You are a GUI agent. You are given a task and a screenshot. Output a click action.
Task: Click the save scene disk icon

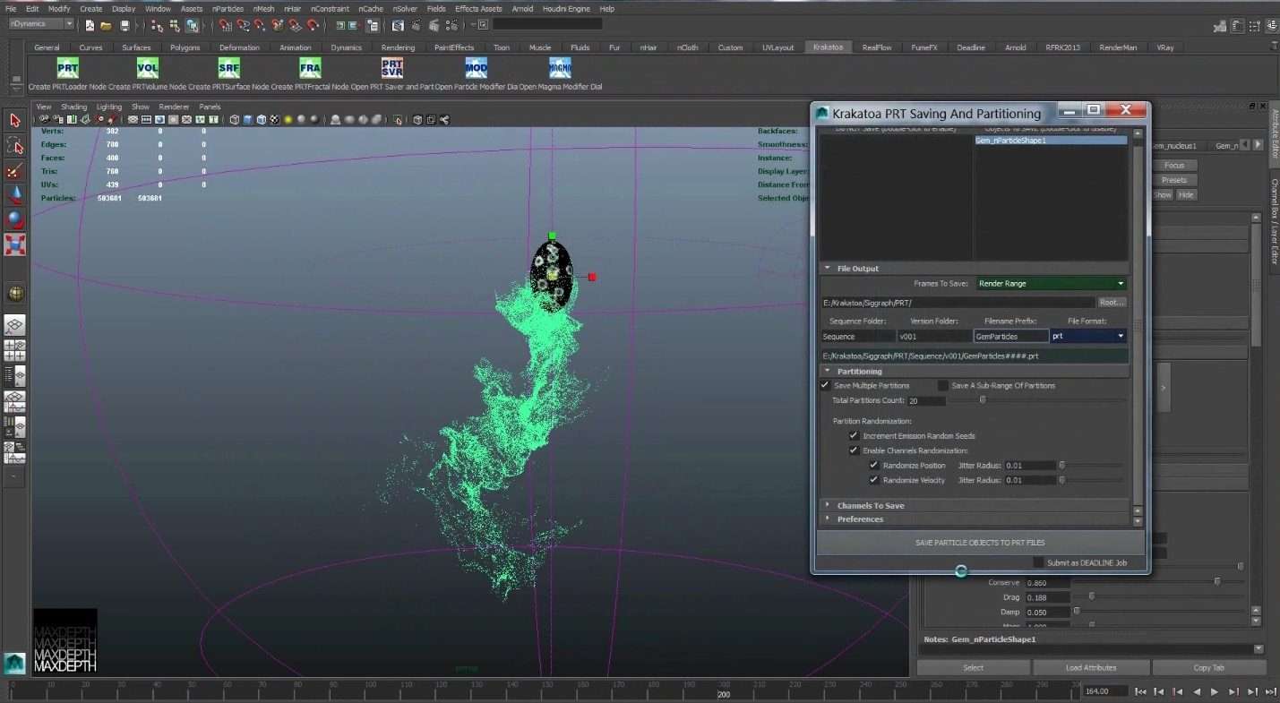(x=125, y=25)
